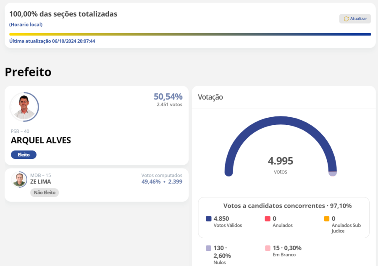Click the refresh arrows icon in Atualizar
The height and width of the screenshot is (266, 378).
coord(346,19)
